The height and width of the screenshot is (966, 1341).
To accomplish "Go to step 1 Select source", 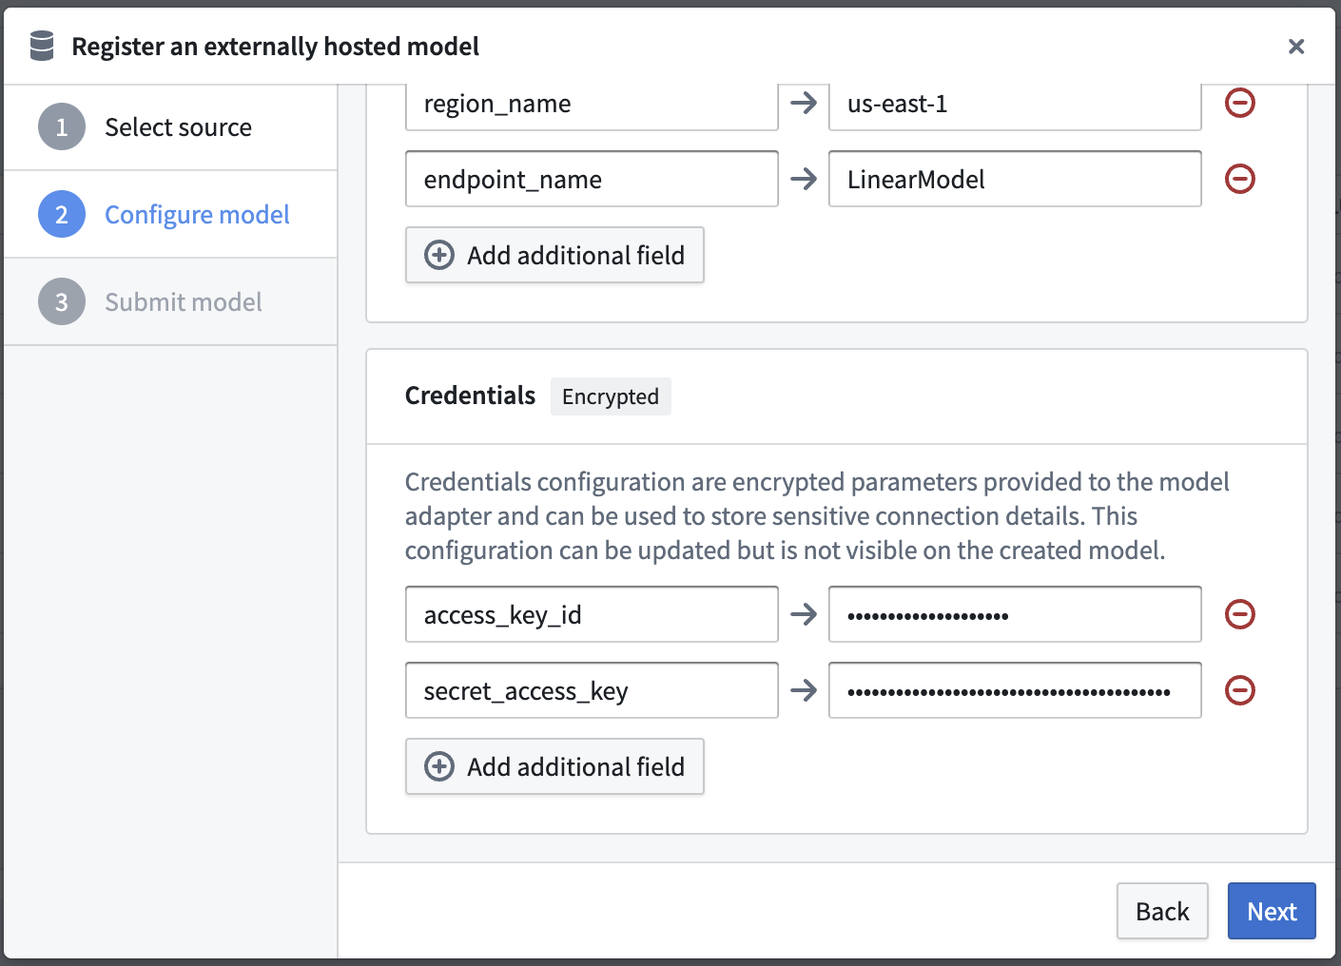I will point(171,127).
